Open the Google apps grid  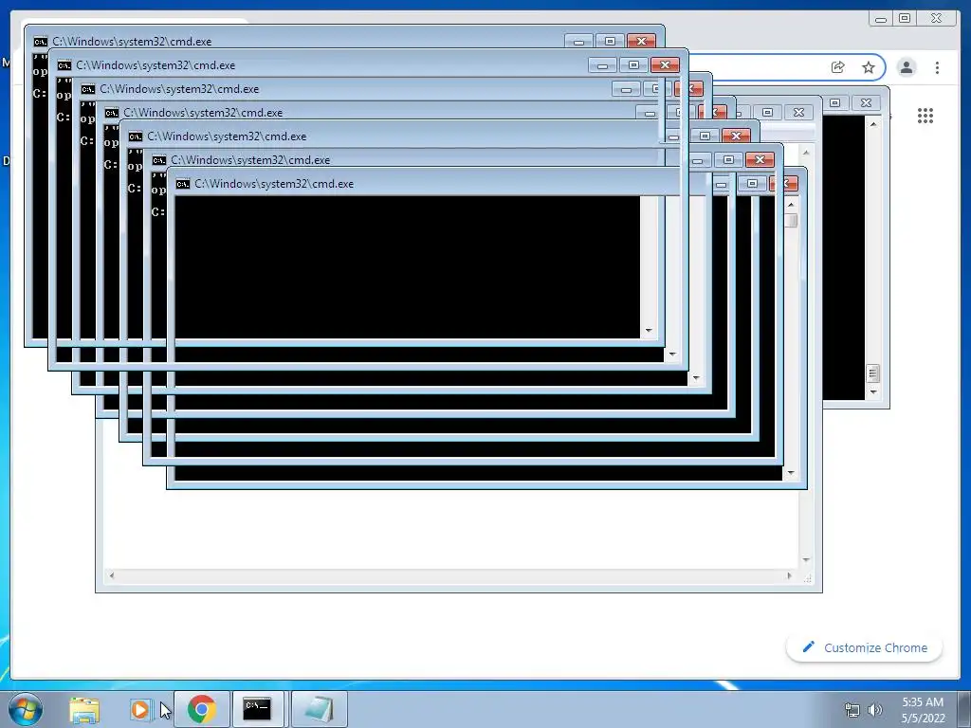click(925, 116)
